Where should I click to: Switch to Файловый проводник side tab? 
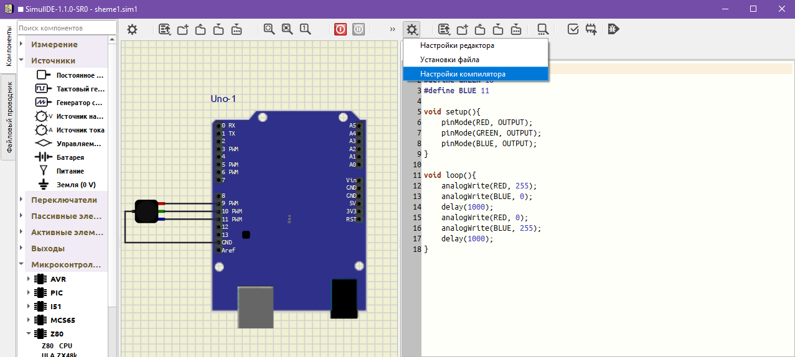pyautogui.click(x=9, y=118)
